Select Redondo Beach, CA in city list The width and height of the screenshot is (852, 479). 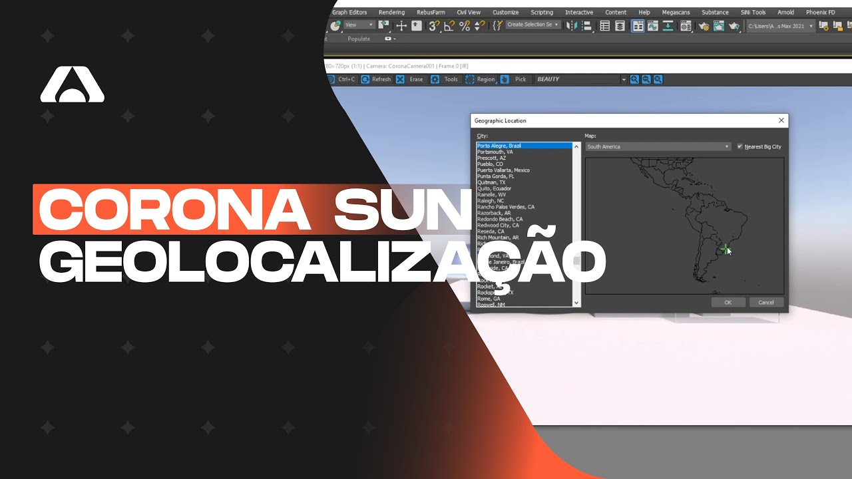[524, 219]
